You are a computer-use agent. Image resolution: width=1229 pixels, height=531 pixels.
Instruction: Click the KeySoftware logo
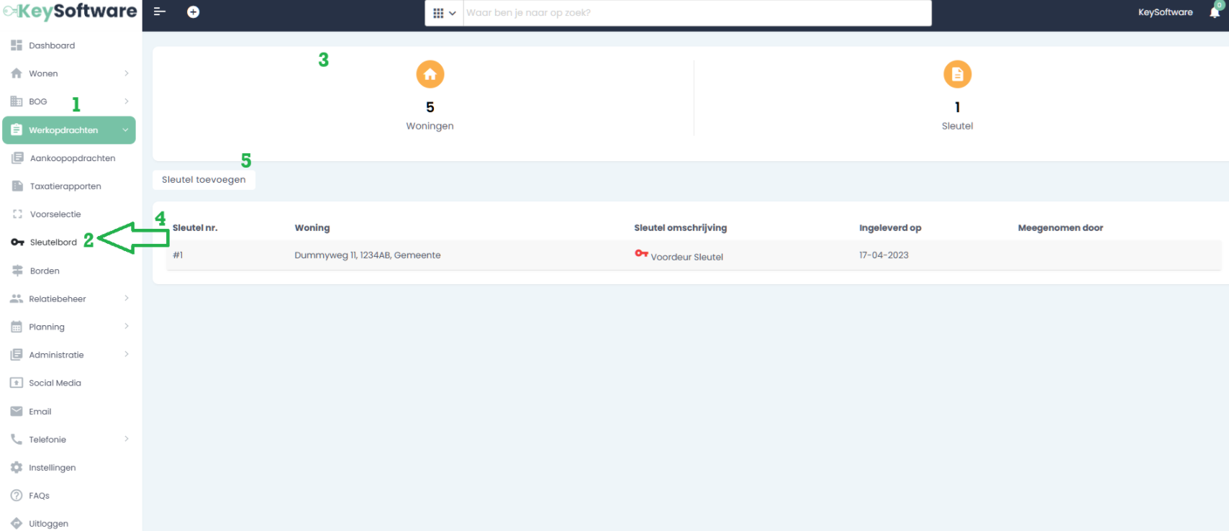coord(70,12)
